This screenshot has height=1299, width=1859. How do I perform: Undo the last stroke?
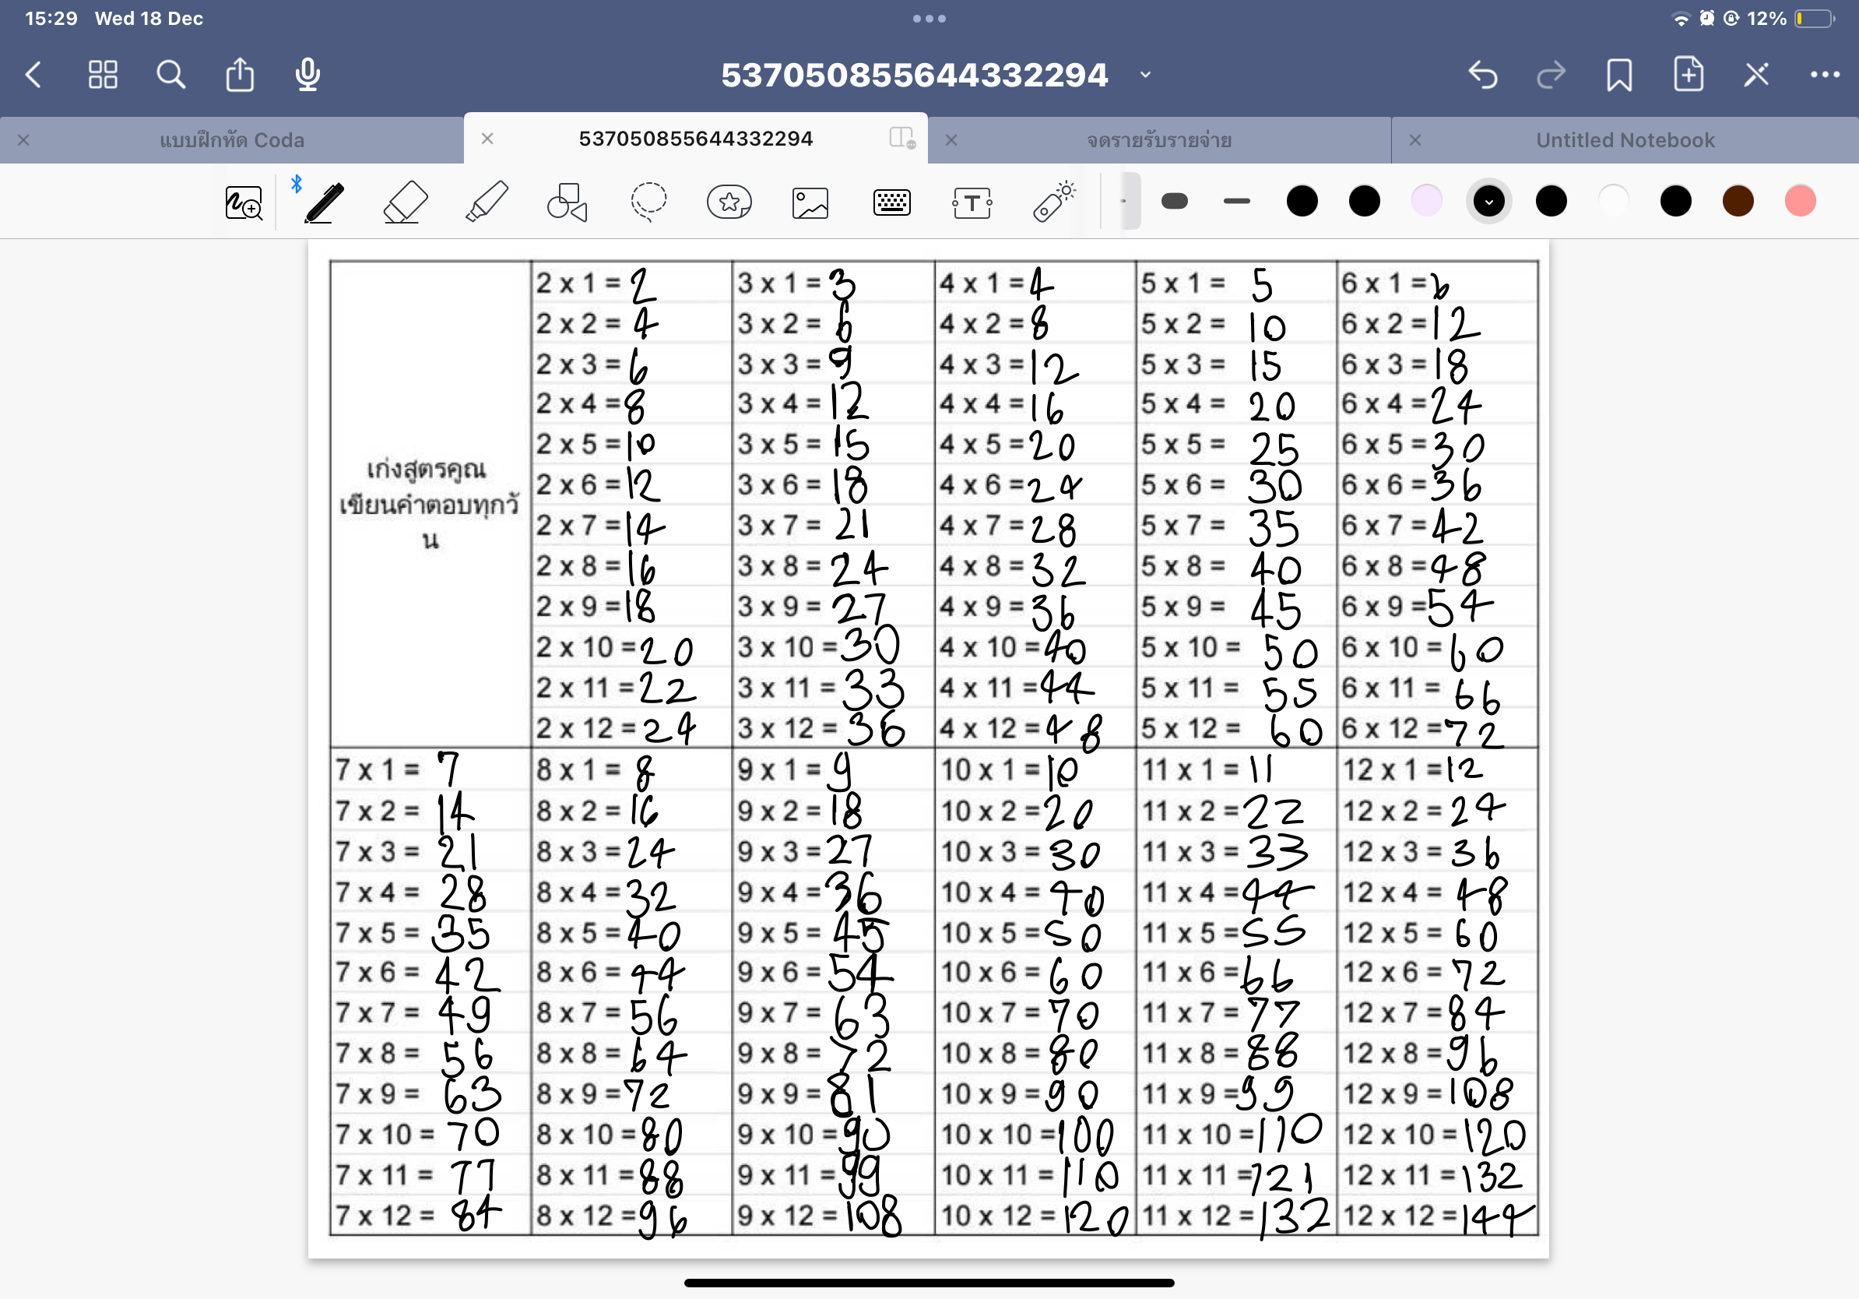point(1482,75)
